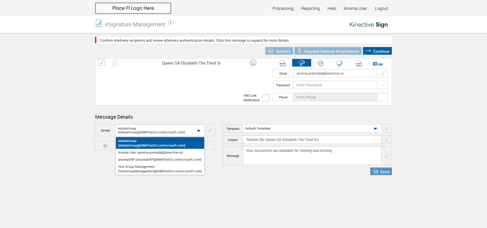
Task: Click into the Enter Password field
Action: click(335, 85)
